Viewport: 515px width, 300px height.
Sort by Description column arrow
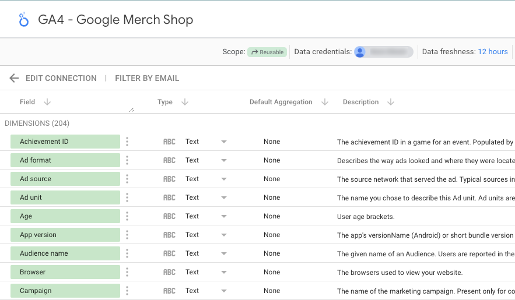(391, 102)
